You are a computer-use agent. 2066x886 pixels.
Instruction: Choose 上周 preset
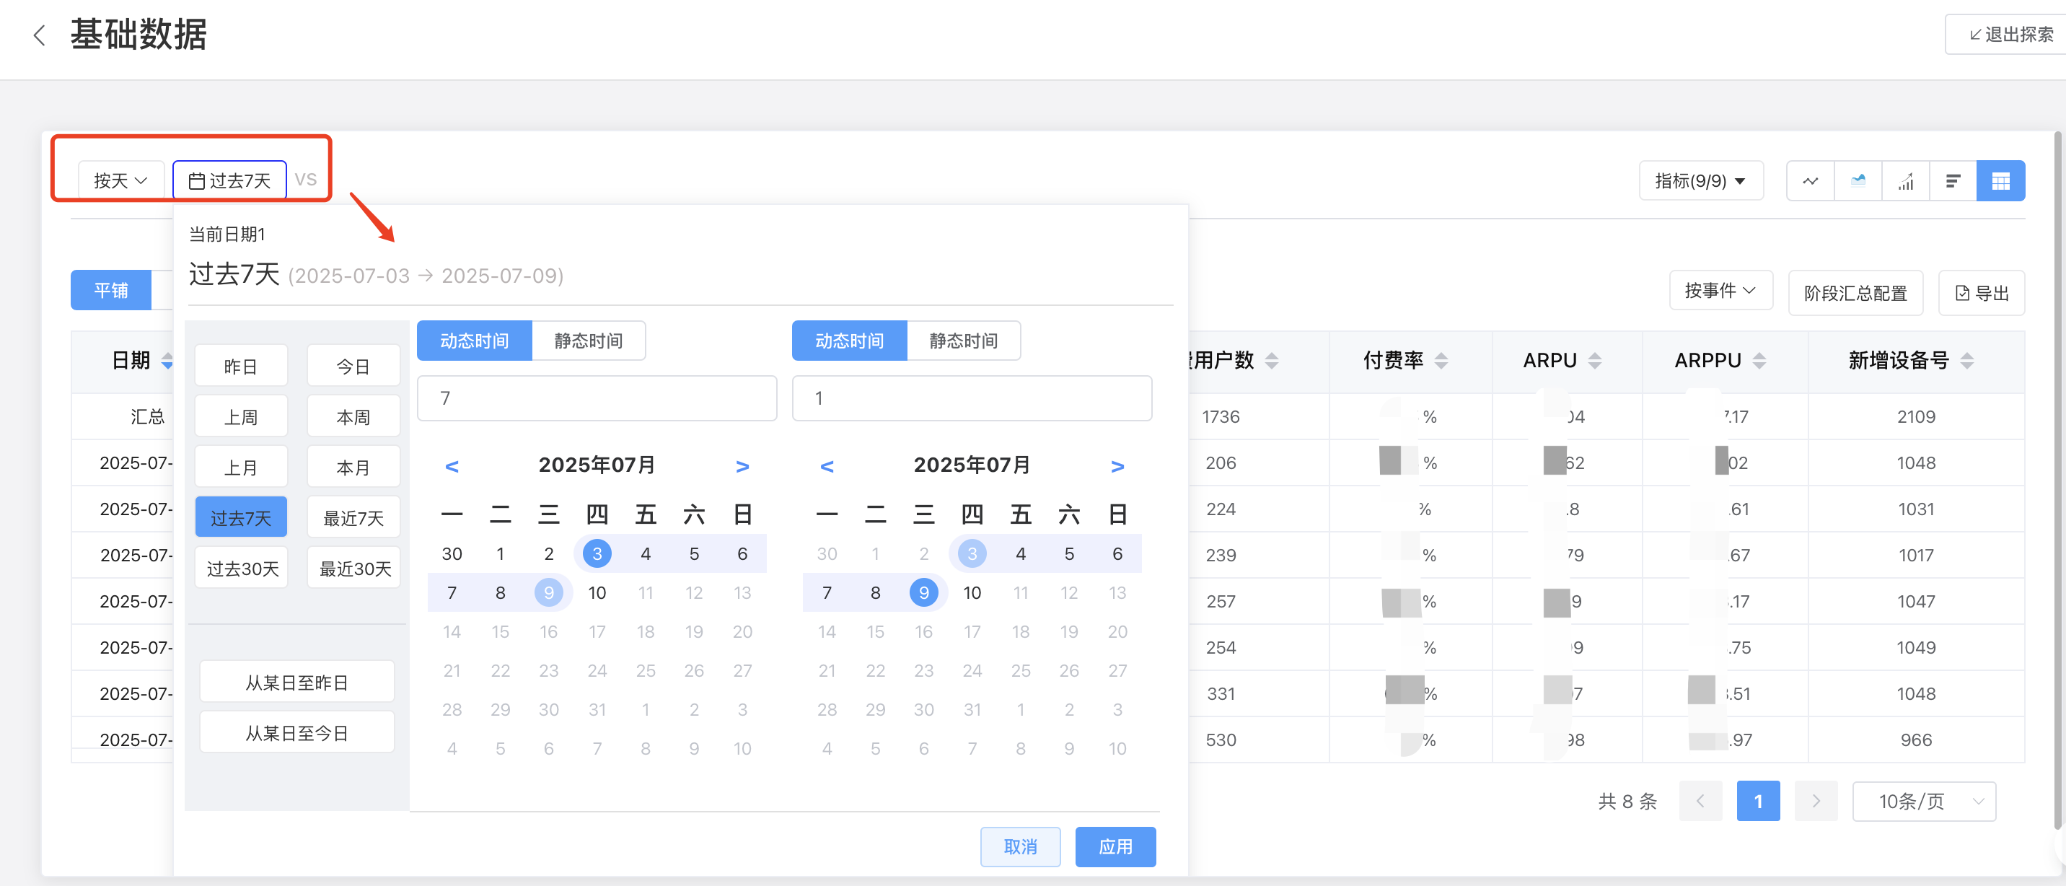coord(241,417)
